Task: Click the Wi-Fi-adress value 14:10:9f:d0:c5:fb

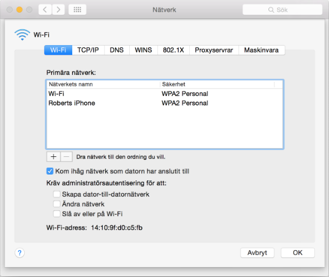Action: [117, 228]
